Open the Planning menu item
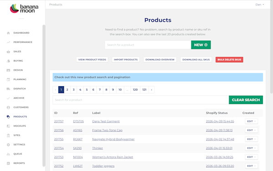The image size is (273, 171). [x=20, y=79]
